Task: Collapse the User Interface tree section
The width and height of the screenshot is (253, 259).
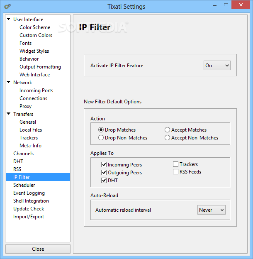Action: 9,19
